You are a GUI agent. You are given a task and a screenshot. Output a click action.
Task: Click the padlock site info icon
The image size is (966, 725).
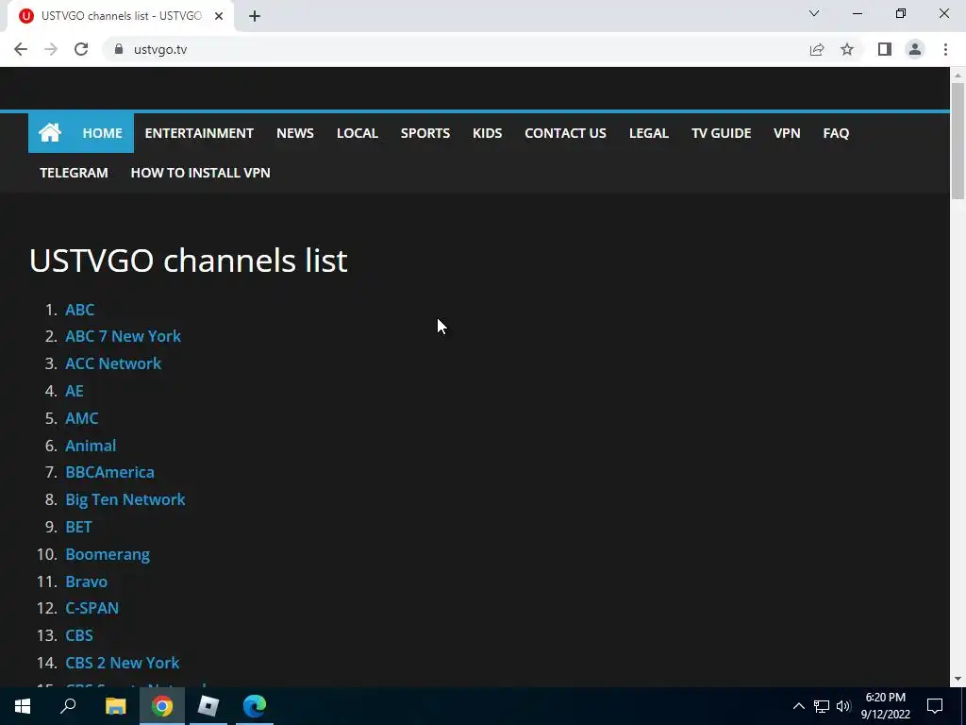click(119, 49)
